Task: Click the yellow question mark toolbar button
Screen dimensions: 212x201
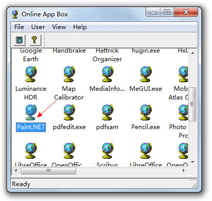Action: [35, 40]
